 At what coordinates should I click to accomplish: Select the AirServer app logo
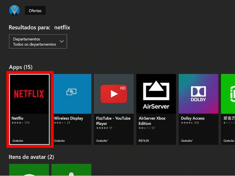[x=156, y=94]
